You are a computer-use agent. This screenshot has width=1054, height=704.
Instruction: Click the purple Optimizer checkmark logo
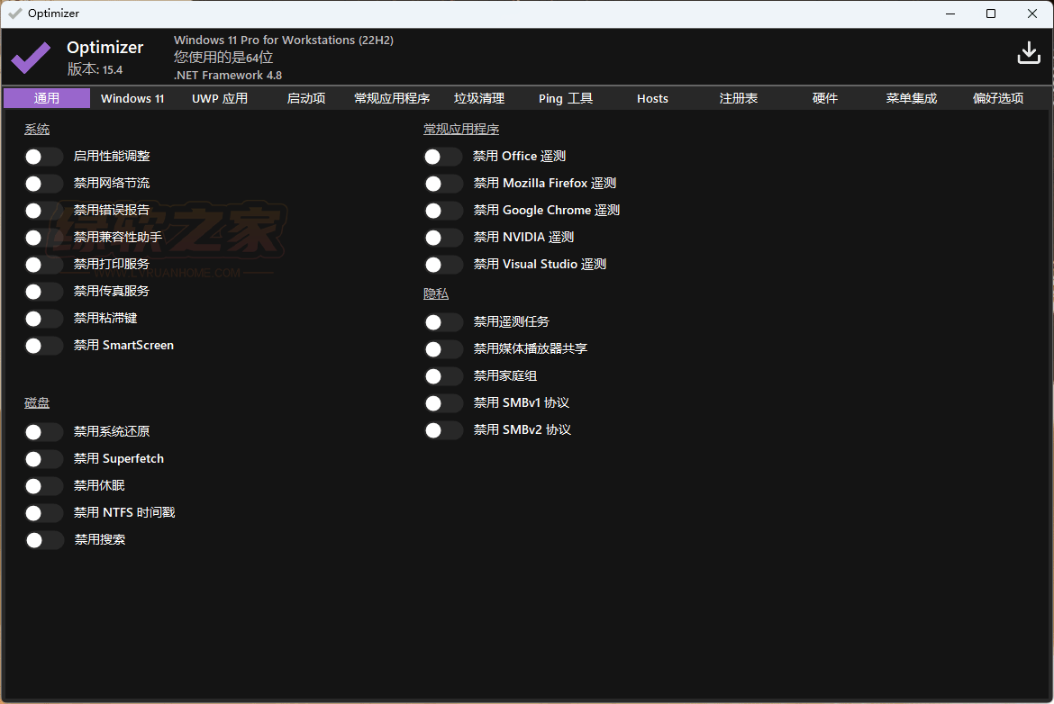[x=31, y=57]
